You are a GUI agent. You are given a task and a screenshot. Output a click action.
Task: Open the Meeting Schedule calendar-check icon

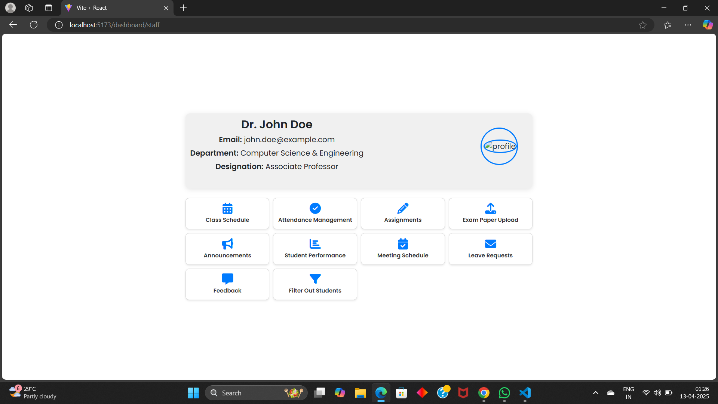click(x=403, y=244)
